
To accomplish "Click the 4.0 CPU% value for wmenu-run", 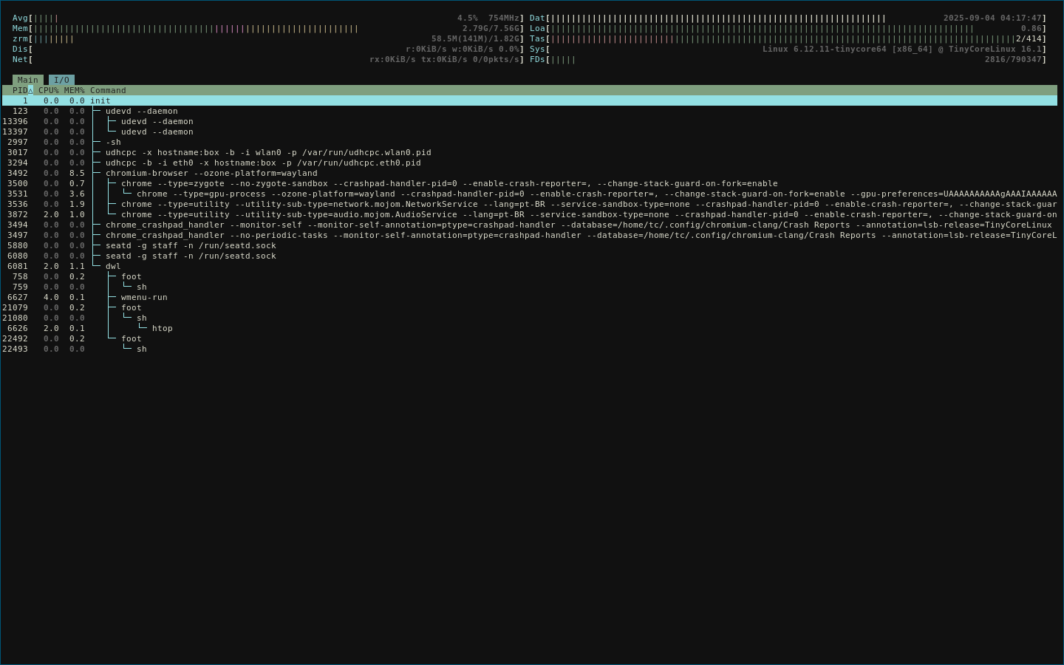I will click(x=51, y=297).
